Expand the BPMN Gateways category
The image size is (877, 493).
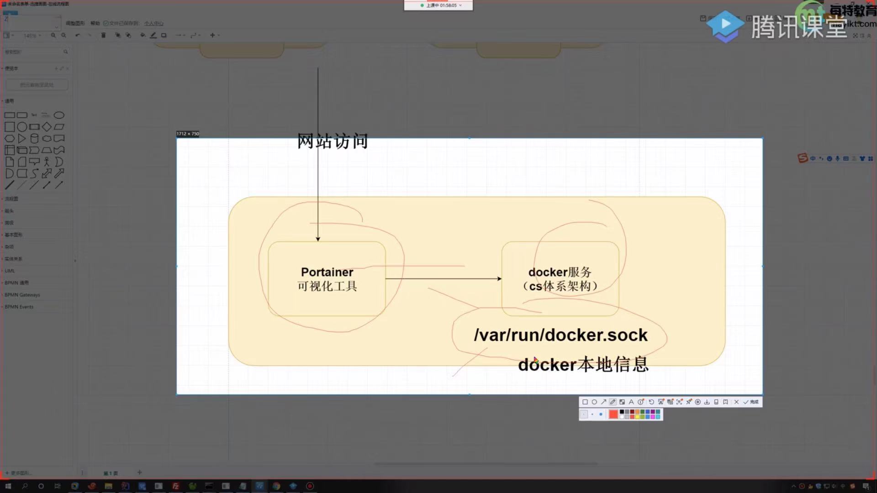[x=22, y=295]
